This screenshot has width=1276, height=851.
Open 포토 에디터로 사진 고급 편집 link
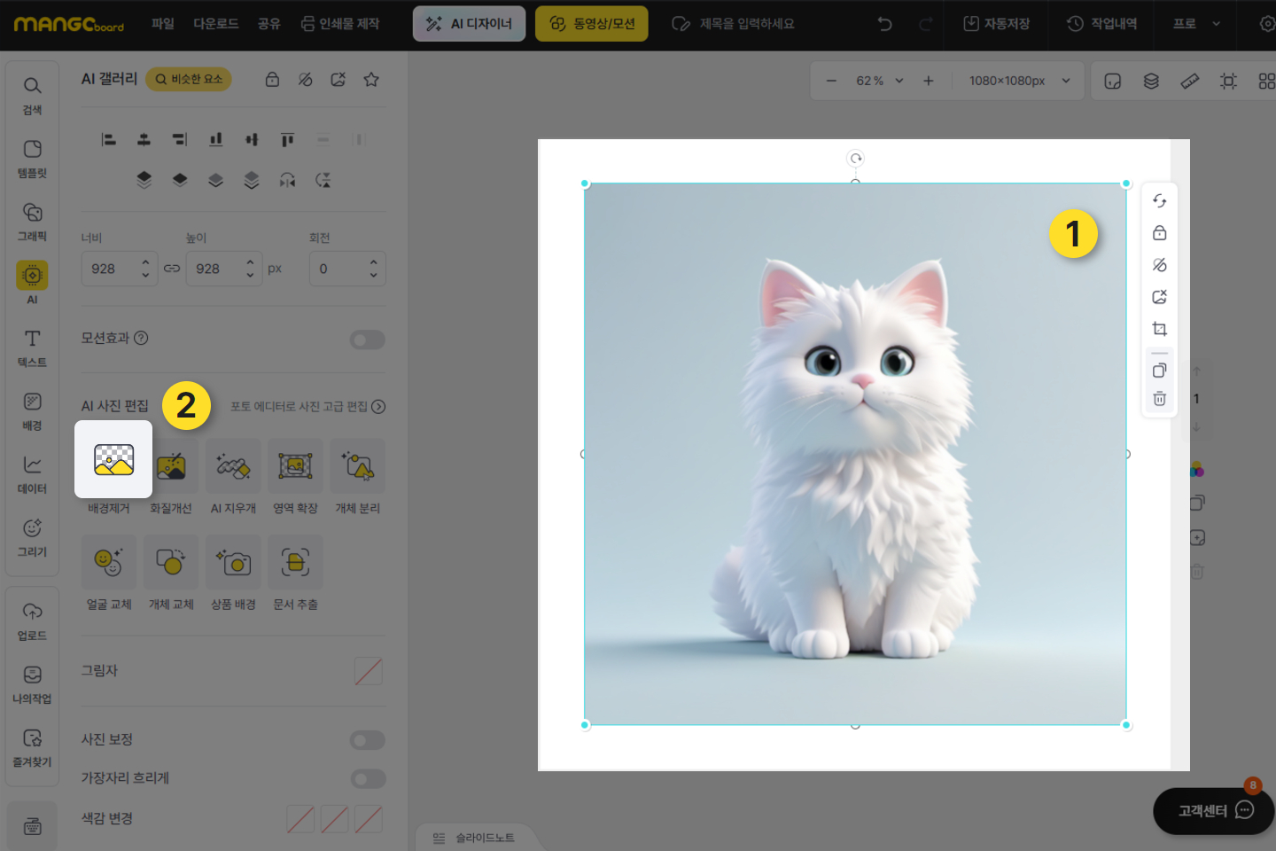pos(307,407)
